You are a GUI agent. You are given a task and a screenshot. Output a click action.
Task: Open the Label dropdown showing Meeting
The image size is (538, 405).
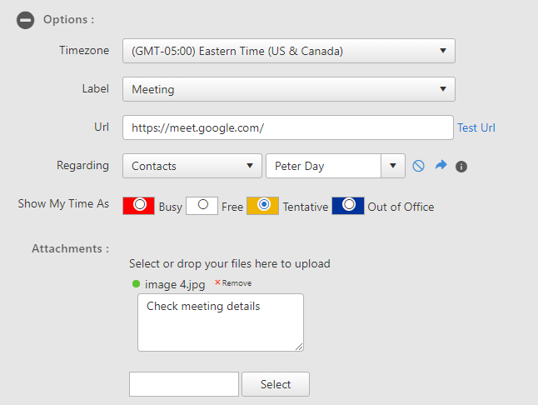289,89
